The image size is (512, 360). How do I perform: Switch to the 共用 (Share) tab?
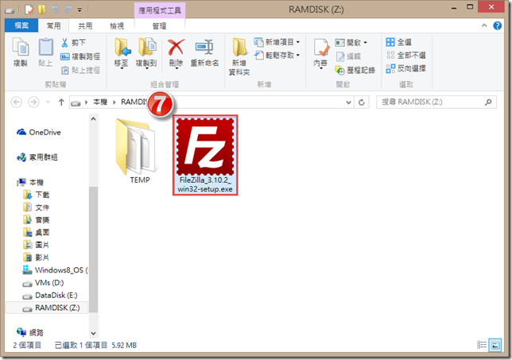pos(85,25)
